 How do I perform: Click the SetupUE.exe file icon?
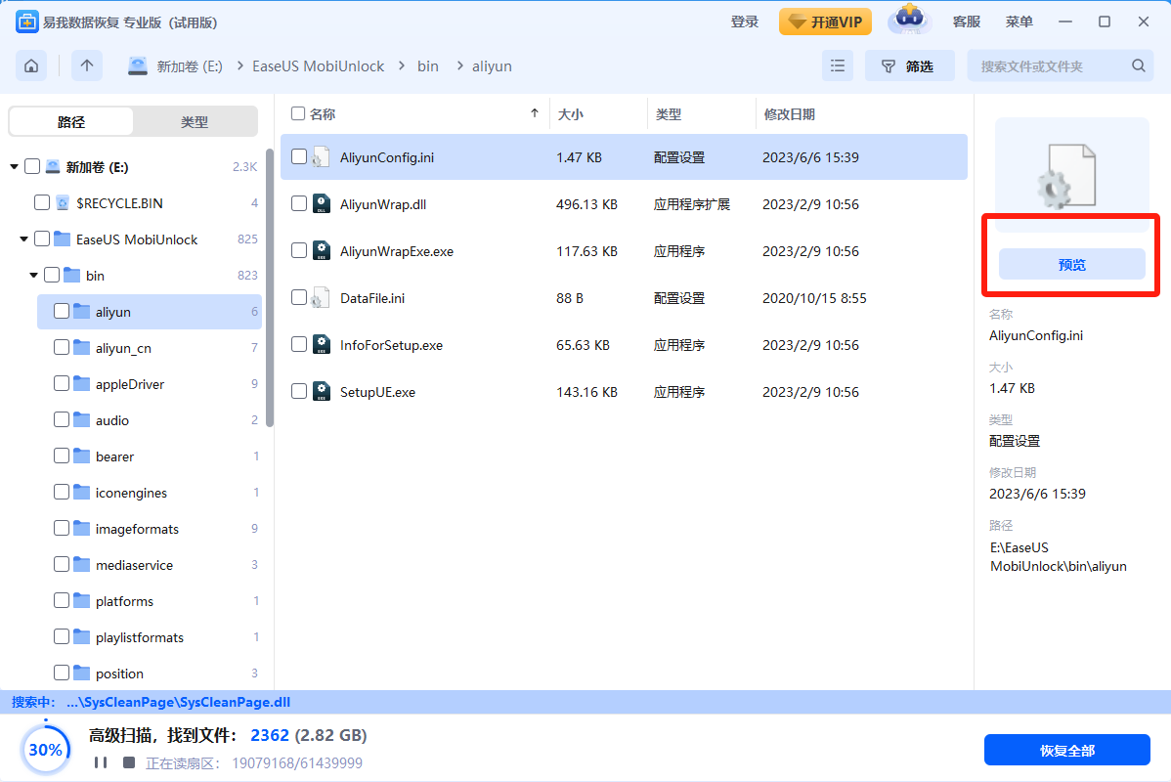322,391
